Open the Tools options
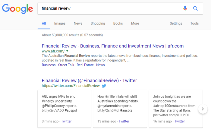This screenshot has width=211, height=135. tap(194, 23)
